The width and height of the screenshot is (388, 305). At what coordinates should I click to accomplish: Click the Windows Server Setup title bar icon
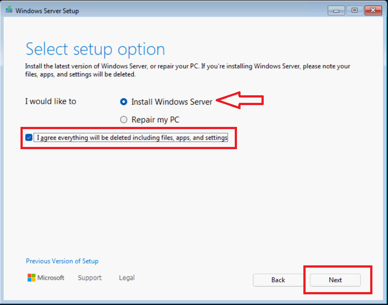9,10
